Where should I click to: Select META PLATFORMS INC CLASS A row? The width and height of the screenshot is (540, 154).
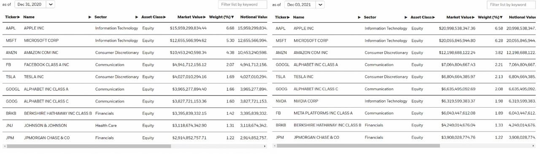tap(405, 113)
